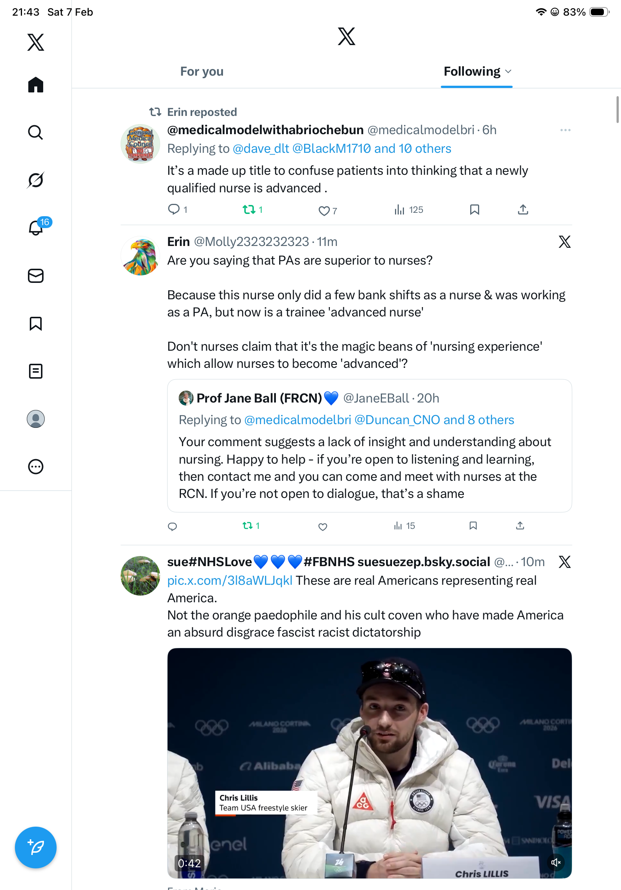
Task: Open the More circle menu in sidebar
Action: tap(35, 466)
